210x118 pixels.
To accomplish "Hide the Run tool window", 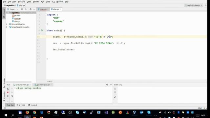I will pyautogui.click(x=111, y=85).
